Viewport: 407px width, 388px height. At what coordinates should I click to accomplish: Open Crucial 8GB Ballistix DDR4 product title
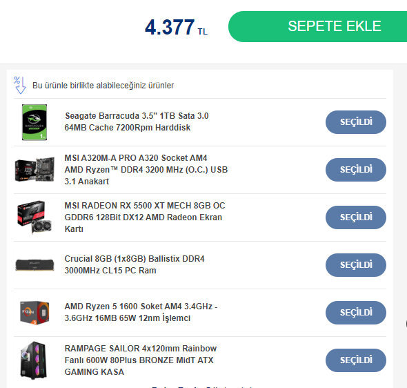pos(135,264)
